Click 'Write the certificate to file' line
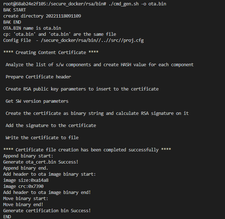Screen dimensions: 225x219 42,138
